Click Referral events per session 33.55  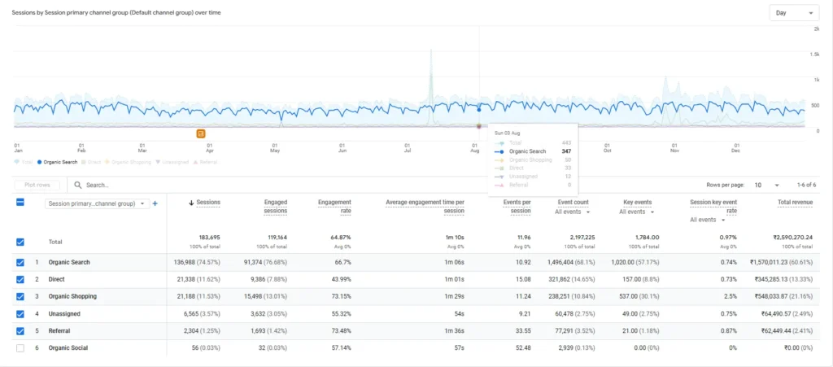pyautogui.click(x=524, y=331)
